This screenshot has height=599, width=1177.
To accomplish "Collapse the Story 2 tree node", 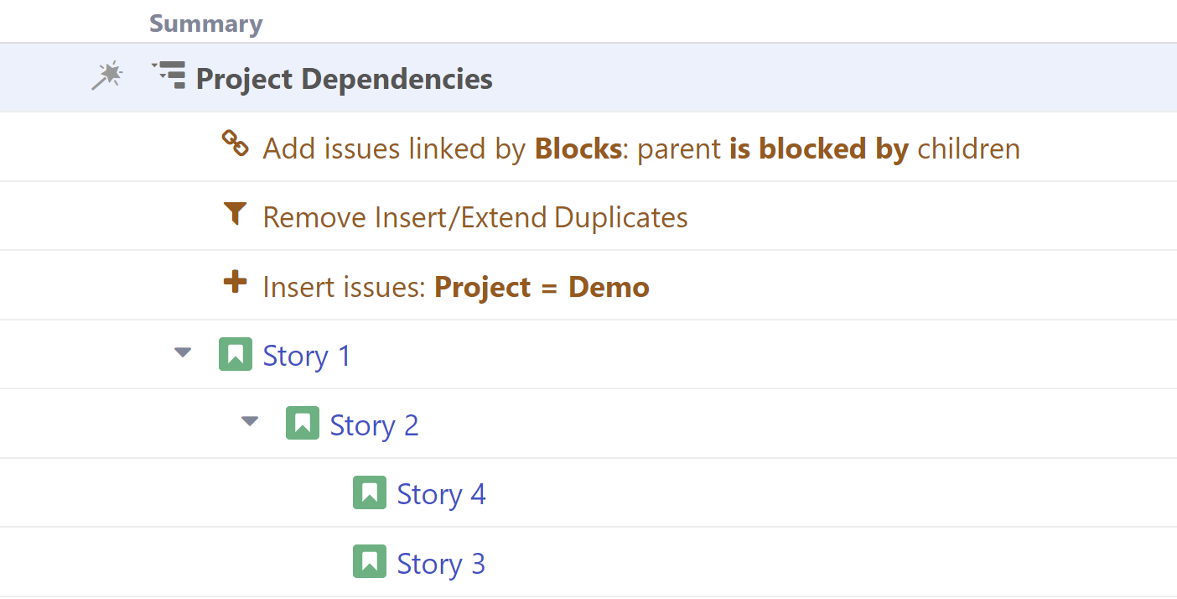I will point(250,422).
